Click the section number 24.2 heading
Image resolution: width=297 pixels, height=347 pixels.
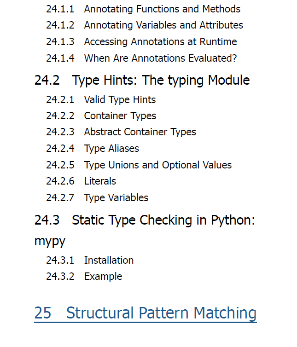click(47, 80)
